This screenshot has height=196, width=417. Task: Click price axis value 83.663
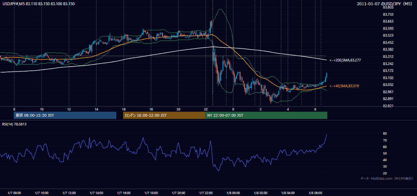[388, 21]
